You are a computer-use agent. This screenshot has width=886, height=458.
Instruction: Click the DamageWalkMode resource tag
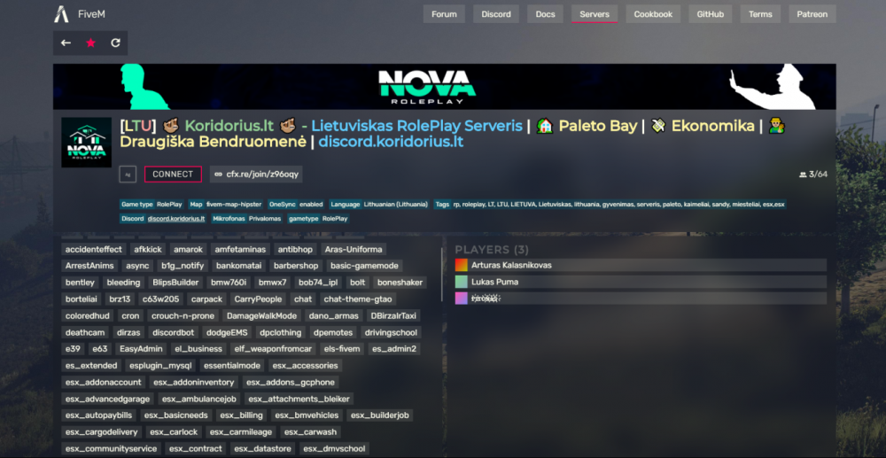pyautogui.click(x=261, y=315)
